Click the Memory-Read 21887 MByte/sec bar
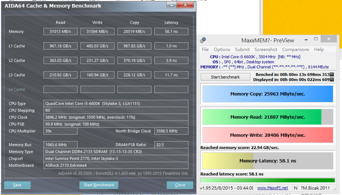The height and width of the screenshot is (195, 342). coord(268,117)
